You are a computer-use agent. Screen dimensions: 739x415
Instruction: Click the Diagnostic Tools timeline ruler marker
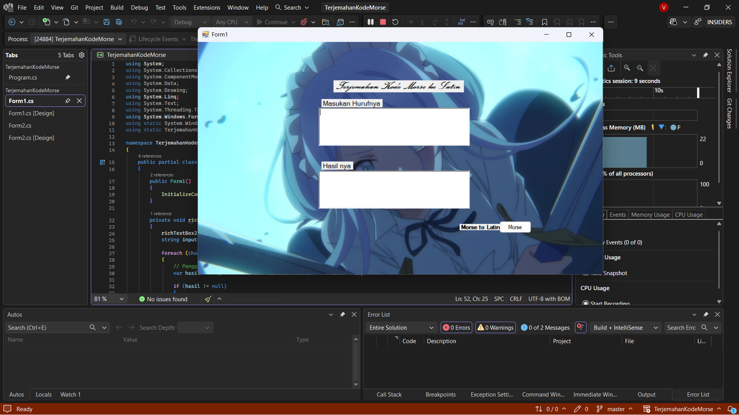tap(698, 93)
